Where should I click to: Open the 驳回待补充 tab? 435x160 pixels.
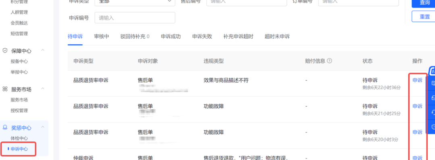coord(135,36)
